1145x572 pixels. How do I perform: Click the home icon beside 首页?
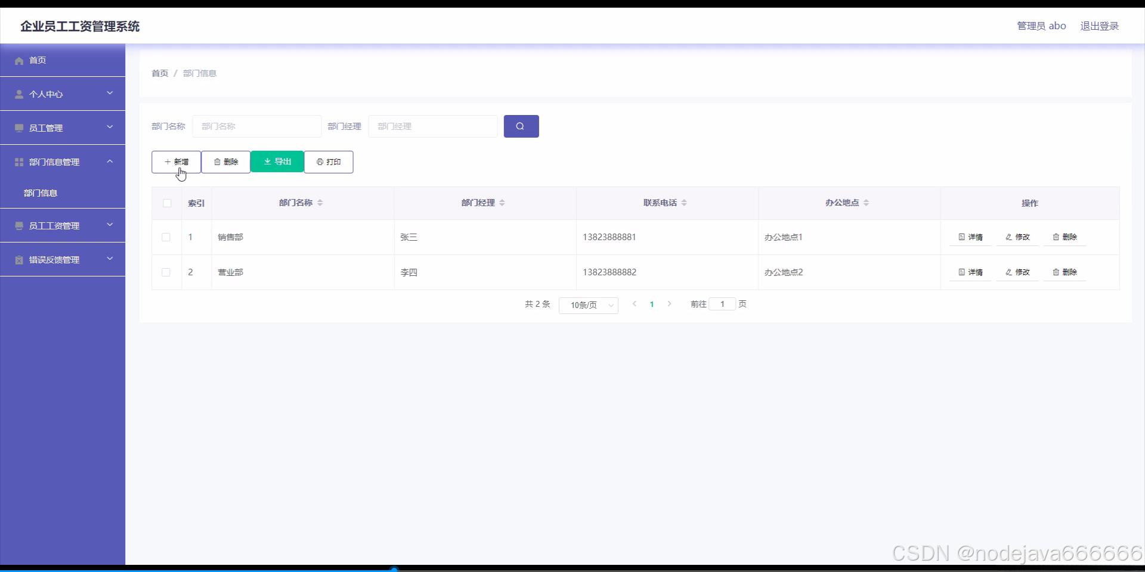tap(19, 61)
